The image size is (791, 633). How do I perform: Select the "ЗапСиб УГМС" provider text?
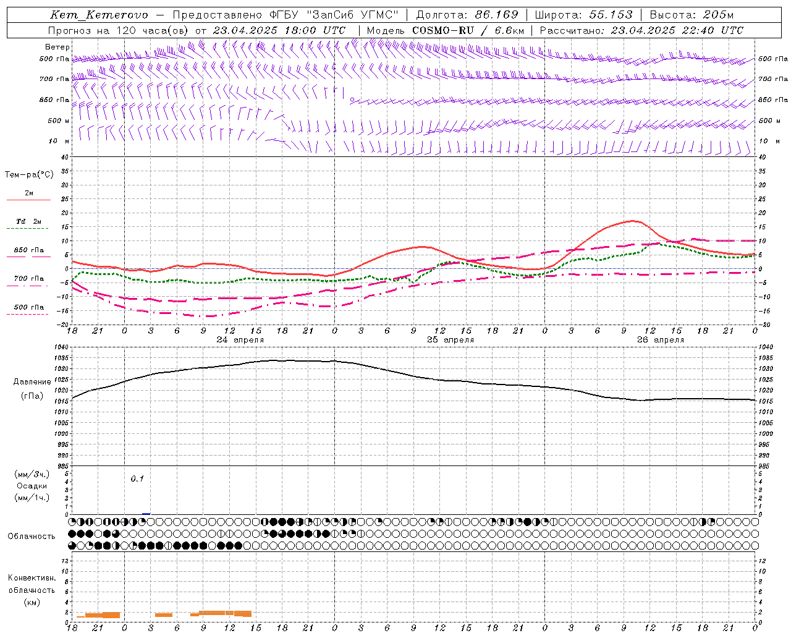point(352,15)
